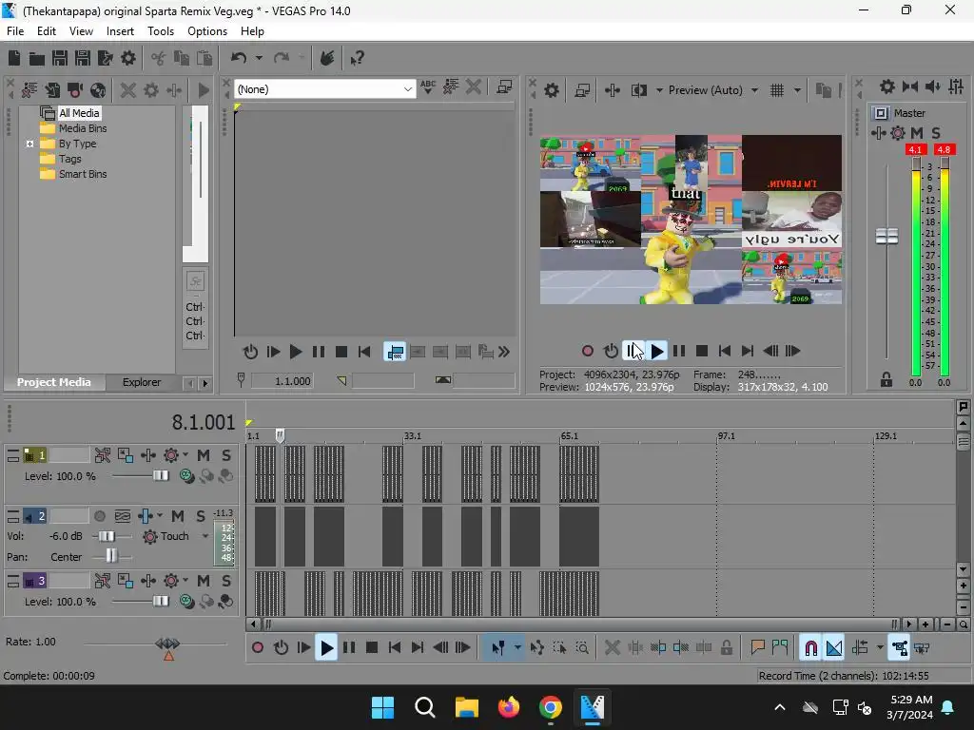Screen dimensions: 974x730
Task: Toggle loop playback in the timeline transport
Action: click(281, 648)
